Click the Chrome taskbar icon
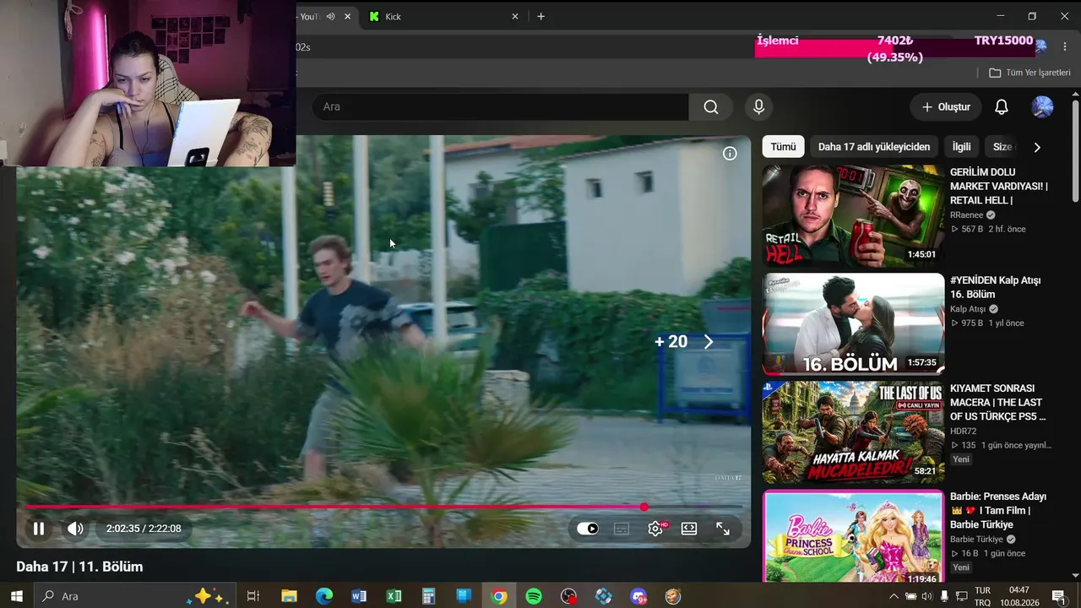 499,596
